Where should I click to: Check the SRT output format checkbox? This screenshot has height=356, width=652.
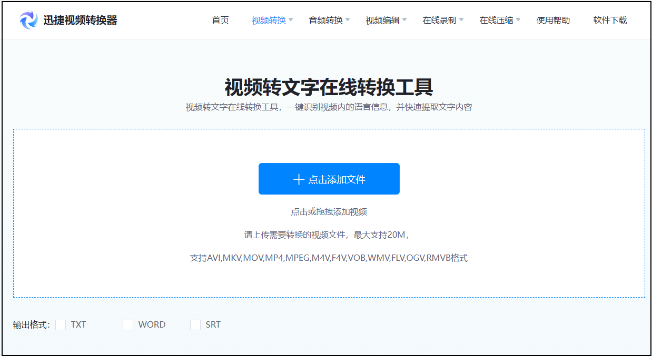pos(195,324)
